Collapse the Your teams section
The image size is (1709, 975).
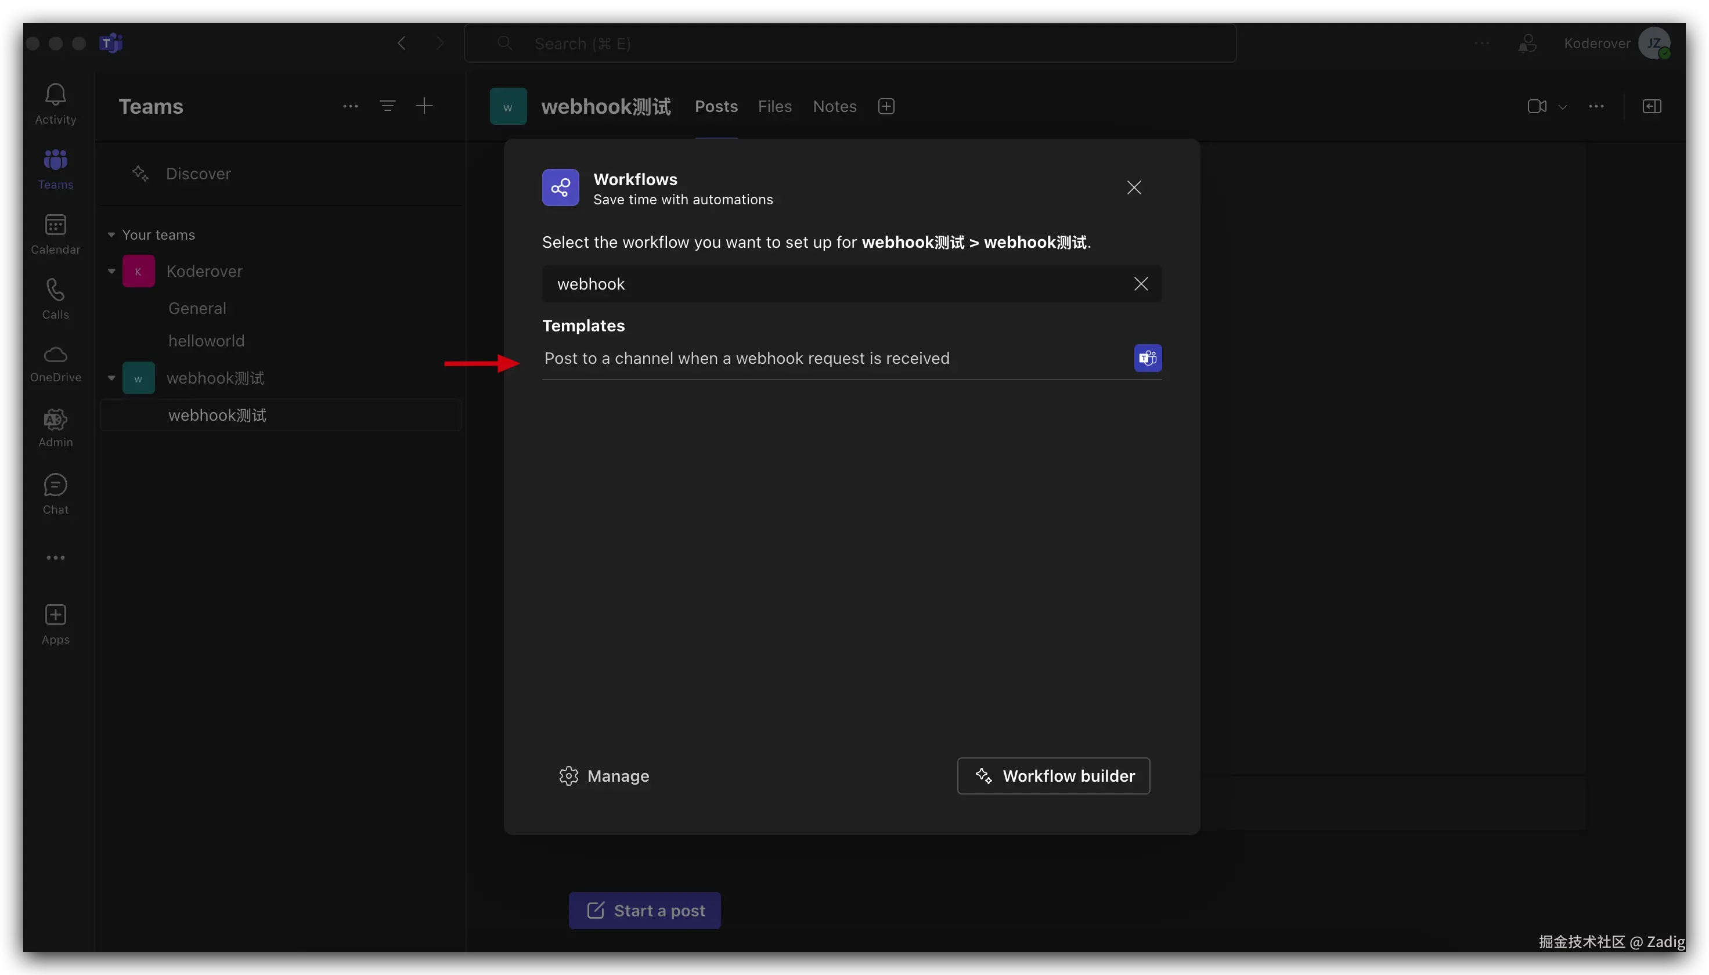tap(112, 235)
